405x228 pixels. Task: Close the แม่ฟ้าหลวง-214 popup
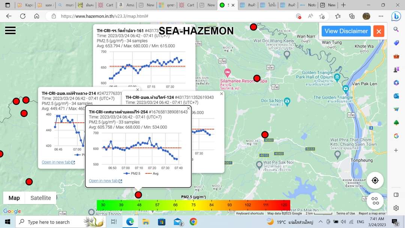click(138, 90)
